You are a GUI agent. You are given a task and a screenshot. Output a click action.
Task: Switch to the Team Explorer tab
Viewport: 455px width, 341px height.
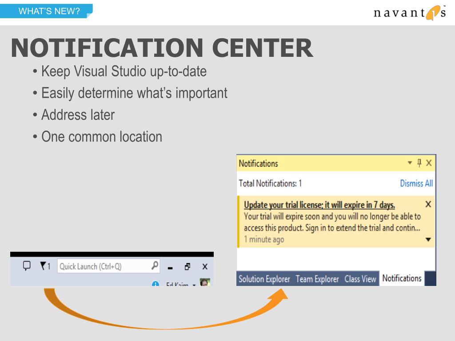317,279
